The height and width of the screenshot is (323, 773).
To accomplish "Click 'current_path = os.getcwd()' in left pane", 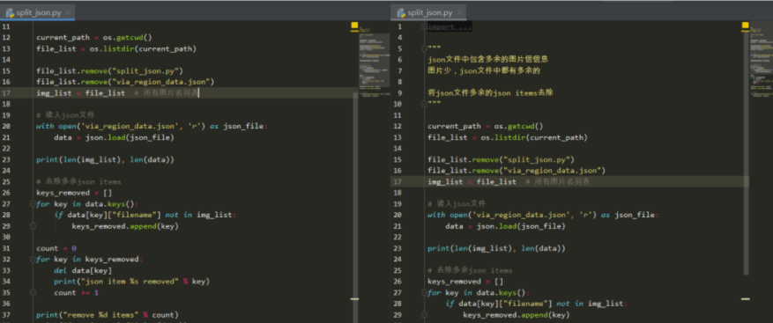I will (x=93, y=38).
